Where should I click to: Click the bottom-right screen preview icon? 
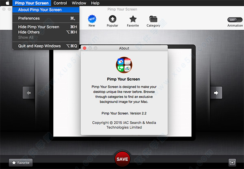(232, 162)
